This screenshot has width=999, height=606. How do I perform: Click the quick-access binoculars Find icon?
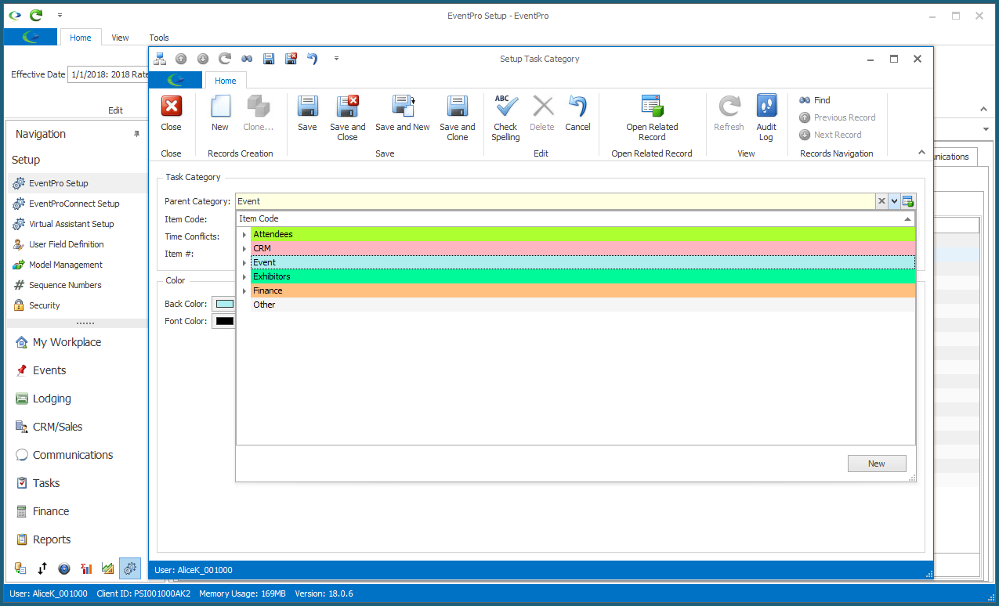coord(247,59)
